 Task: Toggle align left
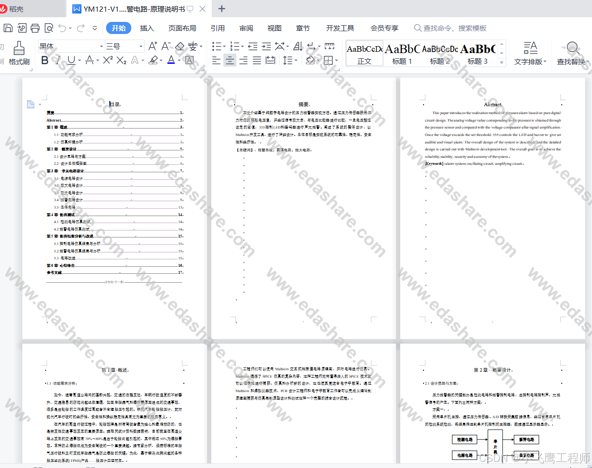click(216, 60)
